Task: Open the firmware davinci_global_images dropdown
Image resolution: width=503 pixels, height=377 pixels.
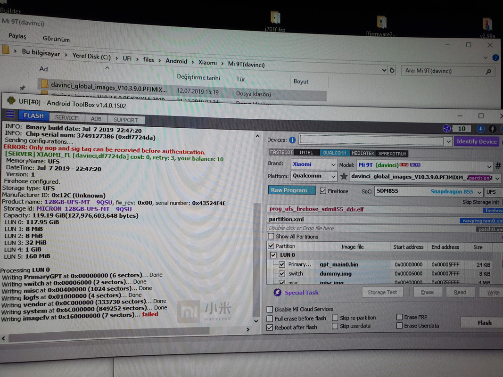Action: point(497,178)
